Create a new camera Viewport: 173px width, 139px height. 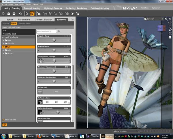(39, 14)
